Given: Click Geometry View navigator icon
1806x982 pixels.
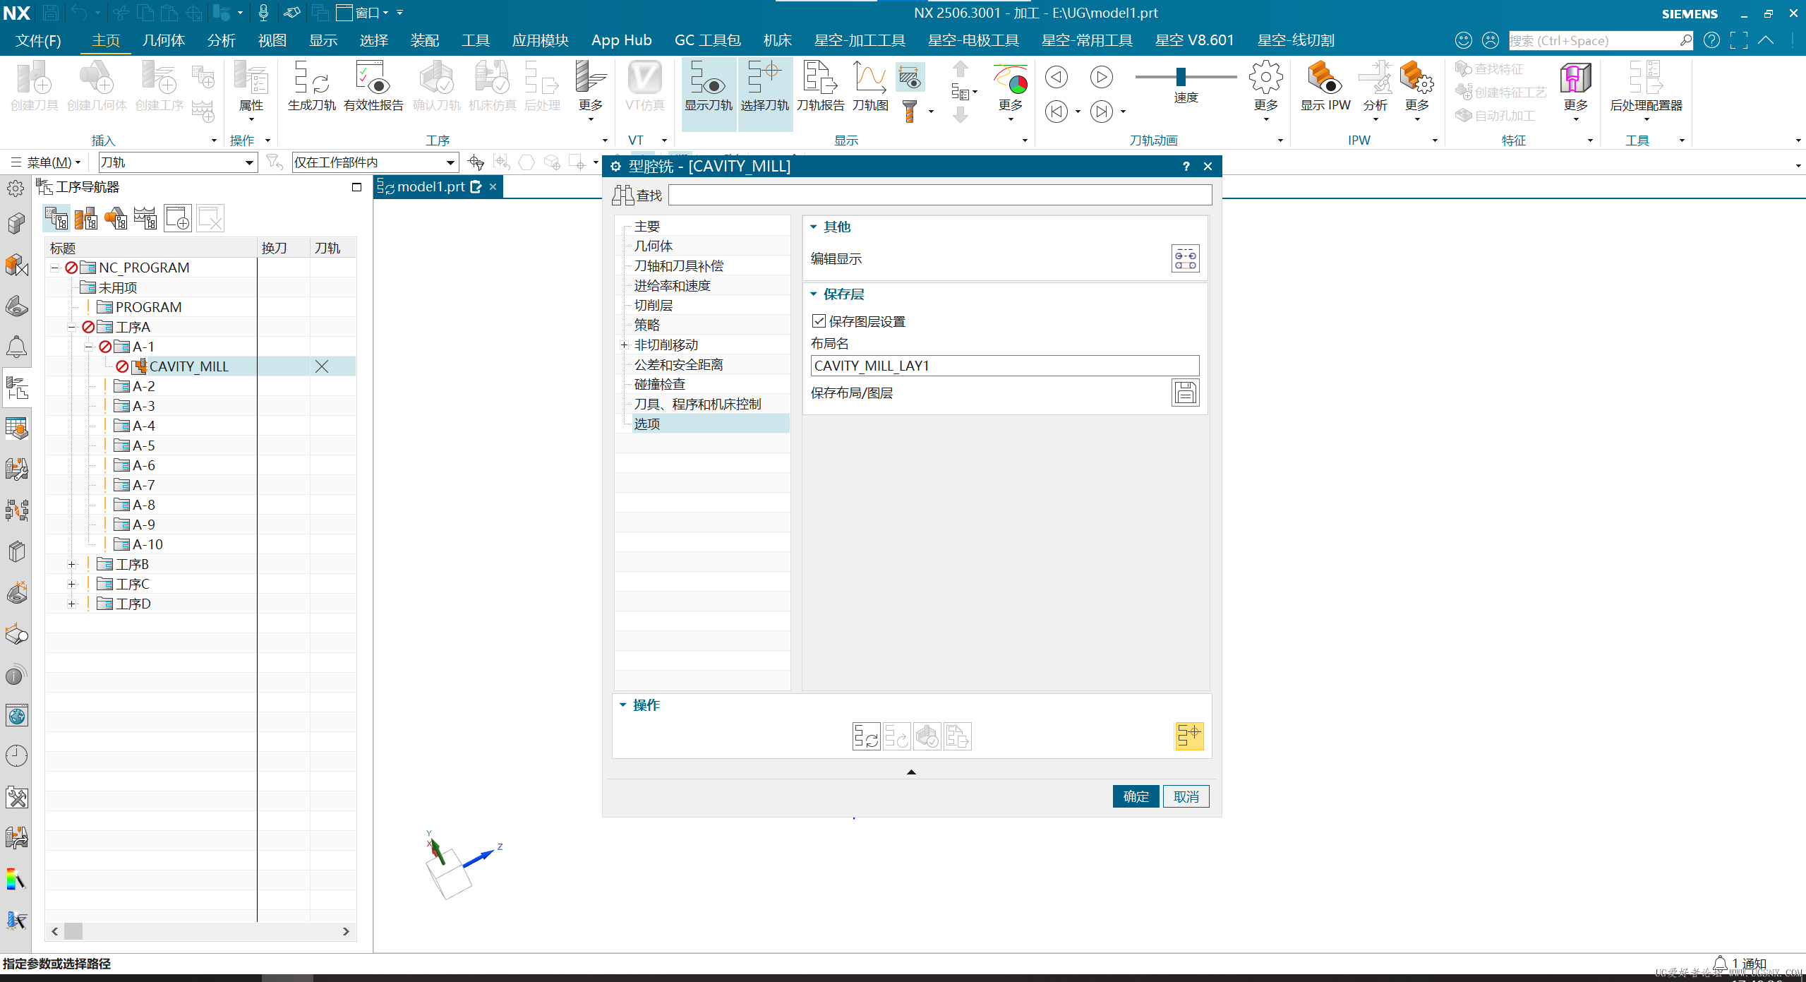Looking at the screenshot, I should [x=116, y=219].
